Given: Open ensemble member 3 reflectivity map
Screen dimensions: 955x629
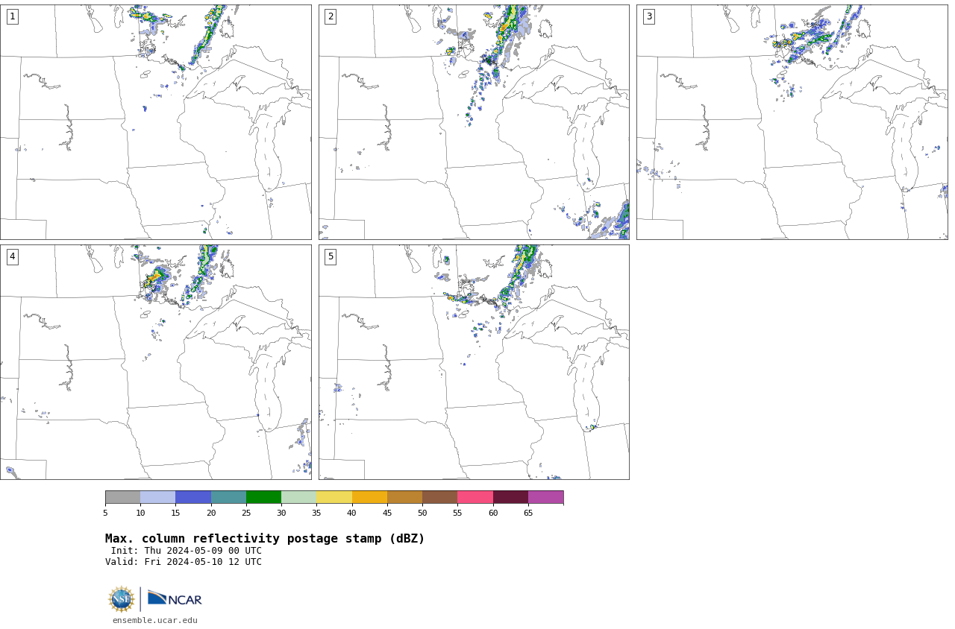Looking at the screenshot, I should pyautogui.click(x=792, y=122).
